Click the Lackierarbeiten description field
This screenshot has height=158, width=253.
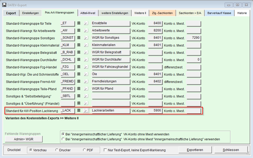[111, 111]
